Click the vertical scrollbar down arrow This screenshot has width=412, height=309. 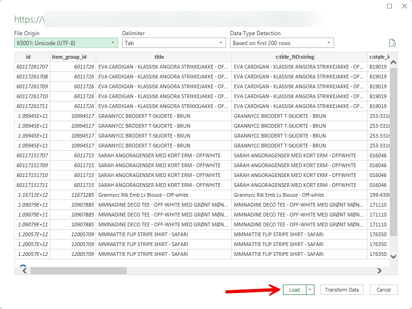(x=393, y=256)
